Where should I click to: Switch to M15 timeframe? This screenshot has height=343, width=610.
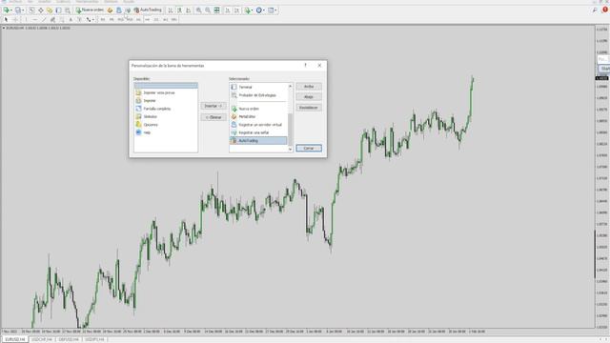[121, 19]
